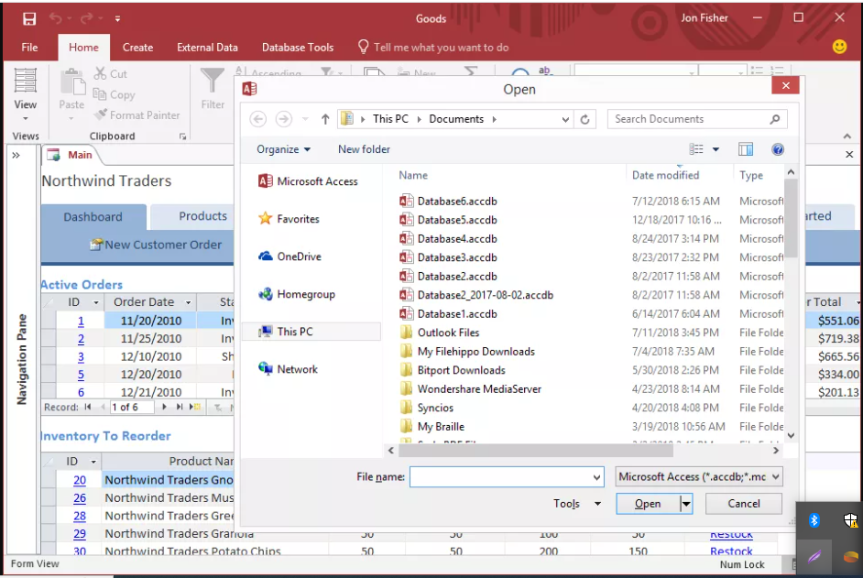
Task: Click the File name input field
Action: (507, 476)
